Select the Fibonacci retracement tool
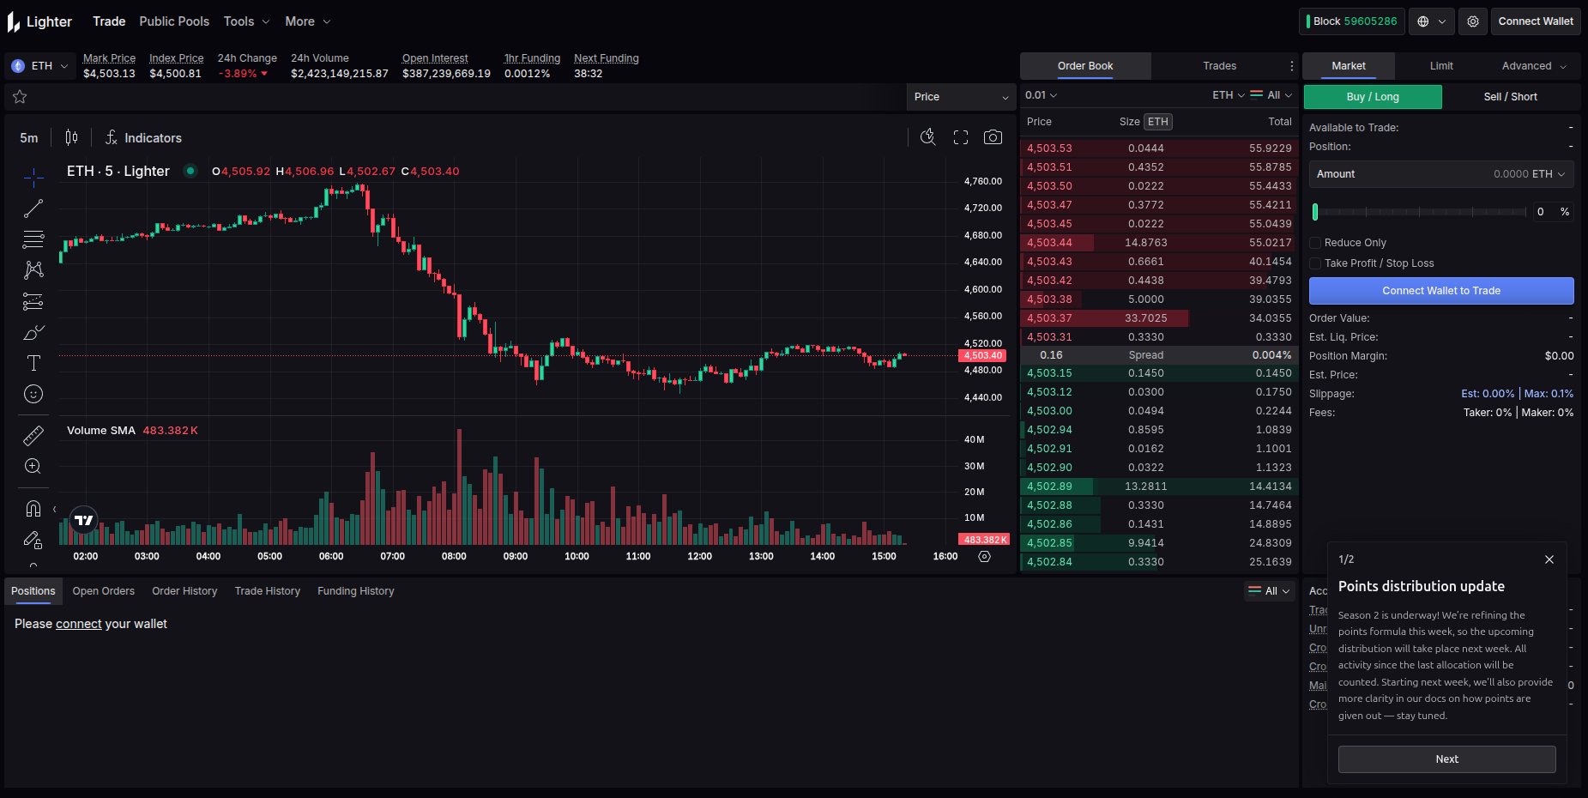Viewport: 1588px width, 798px height. (x=33, y=239)
